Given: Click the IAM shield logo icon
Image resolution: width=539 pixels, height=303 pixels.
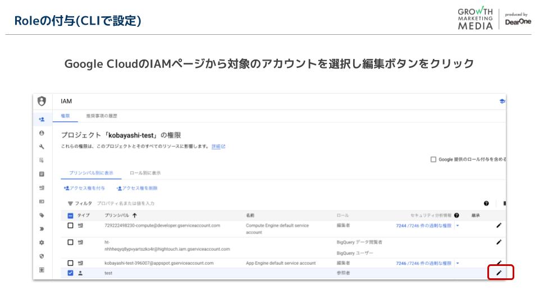Looking at the screenshot, I should (42, 101).
